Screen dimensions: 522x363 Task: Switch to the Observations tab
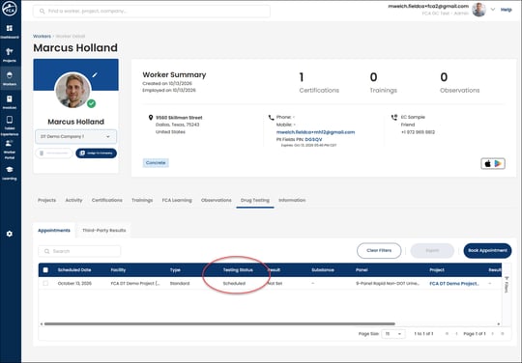coord(217,200)
